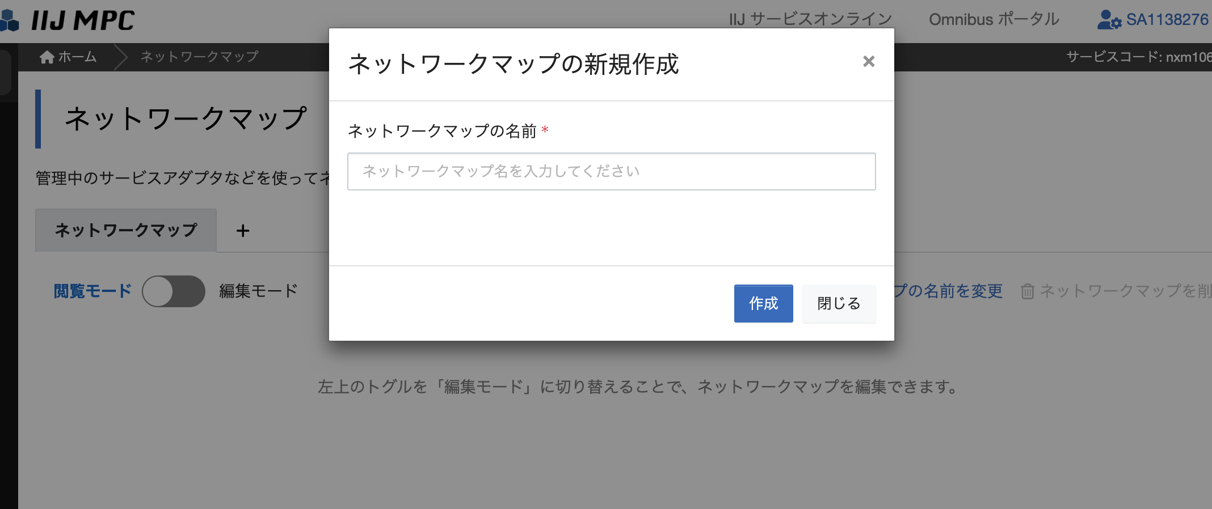The height and width of the screenshot is (509, 1212).
Task: Open the SA1138276 account menu
Action: click(x=1167, y=20)
